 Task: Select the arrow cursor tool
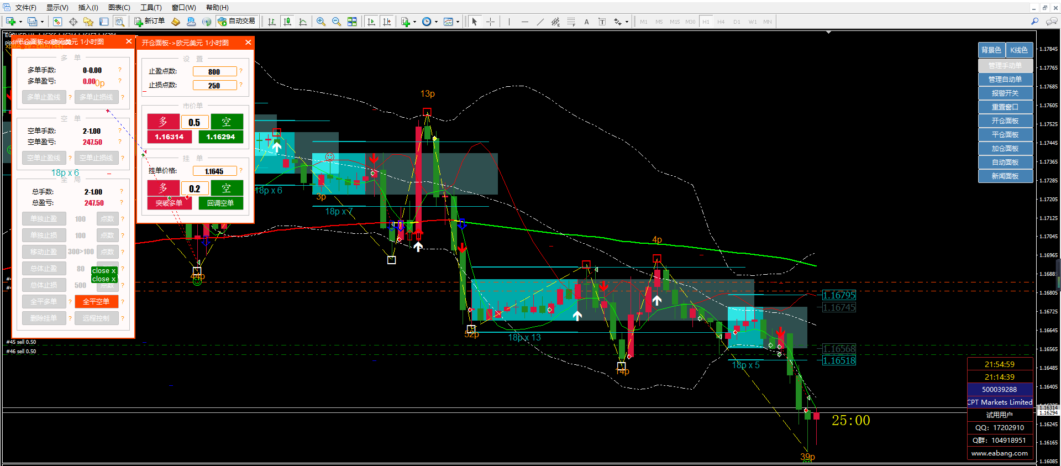tap(474, 22)
